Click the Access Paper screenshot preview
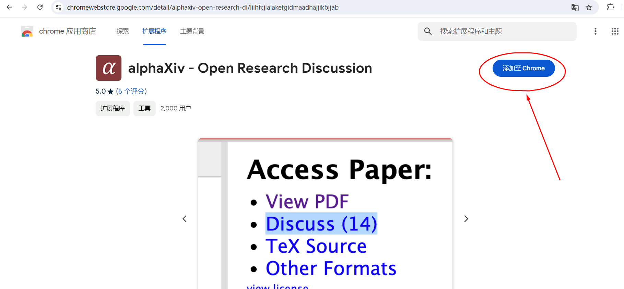Screen dimensions: 624x289 point(325,214)
